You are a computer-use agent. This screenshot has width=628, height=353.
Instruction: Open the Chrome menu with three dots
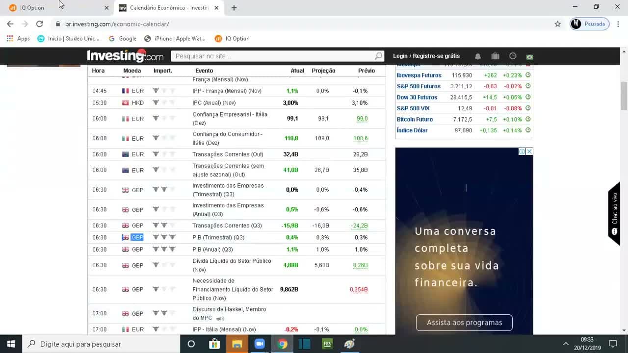pos(618,24)
